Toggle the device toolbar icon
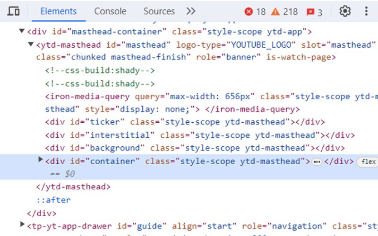378x236 pixels. 14,11
